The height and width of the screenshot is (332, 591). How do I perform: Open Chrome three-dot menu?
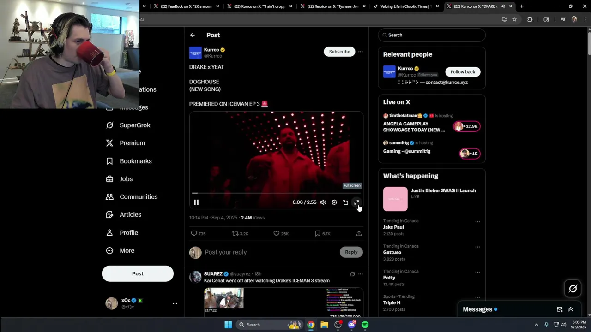coord(584,19)
